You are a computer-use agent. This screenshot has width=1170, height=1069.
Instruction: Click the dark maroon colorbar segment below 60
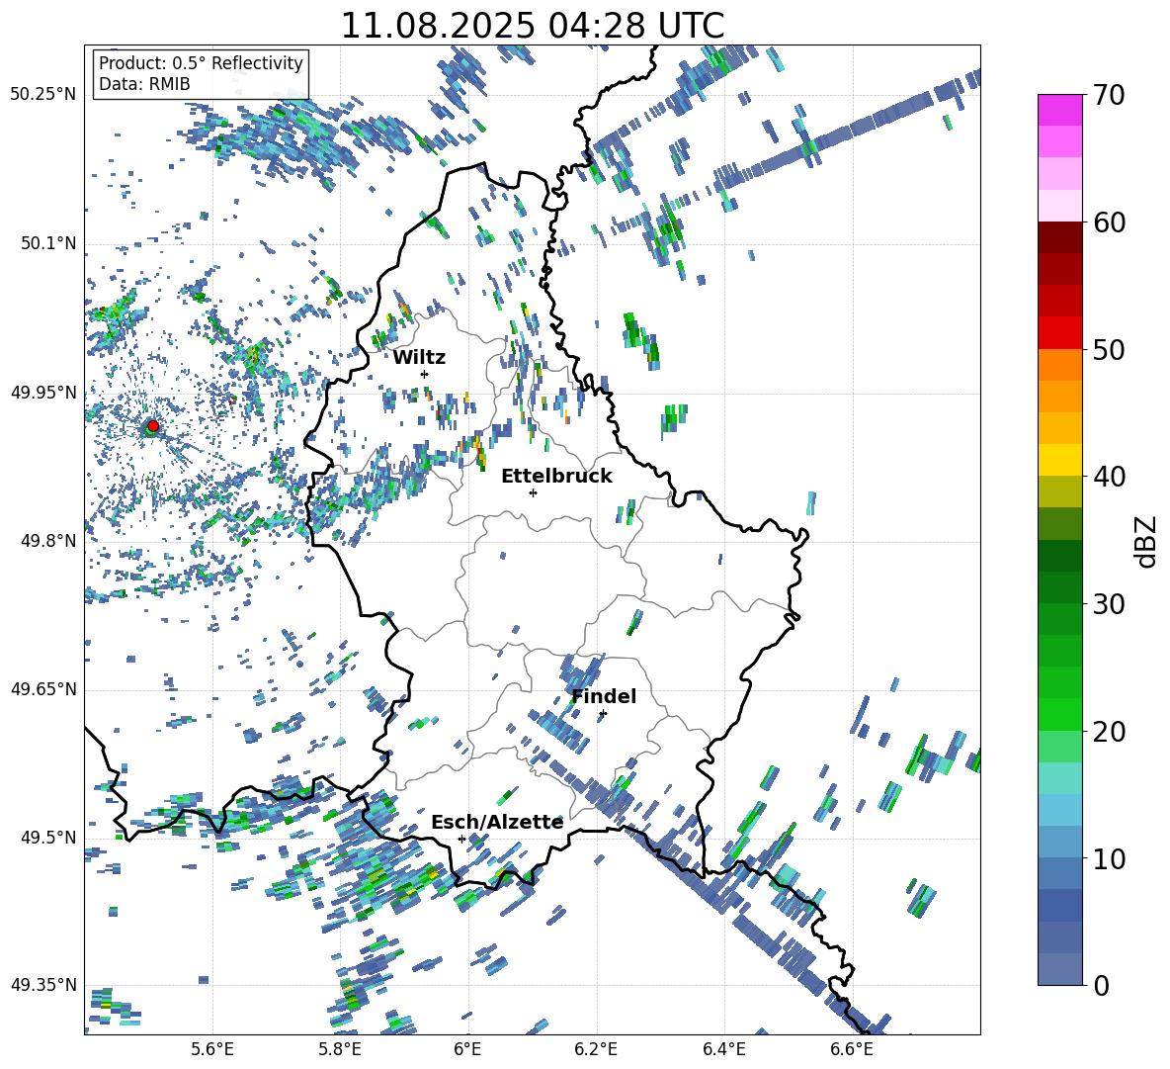click(x=1059, y=237)
